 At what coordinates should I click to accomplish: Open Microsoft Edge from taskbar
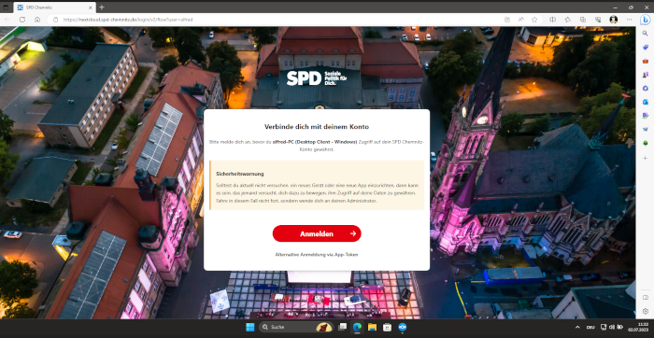(357, 327)
